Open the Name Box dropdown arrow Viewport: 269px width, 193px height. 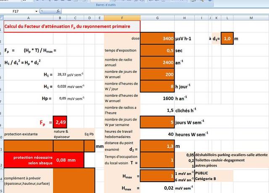(x=37, y=11)
